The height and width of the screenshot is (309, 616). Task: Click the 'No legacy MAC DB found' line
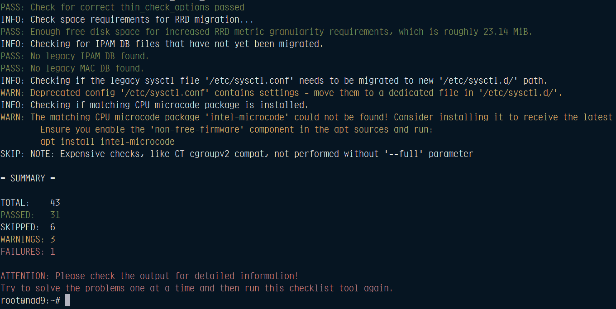(72, 68)
